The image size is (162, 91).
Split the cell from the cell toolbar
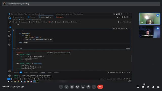[122, 29]
